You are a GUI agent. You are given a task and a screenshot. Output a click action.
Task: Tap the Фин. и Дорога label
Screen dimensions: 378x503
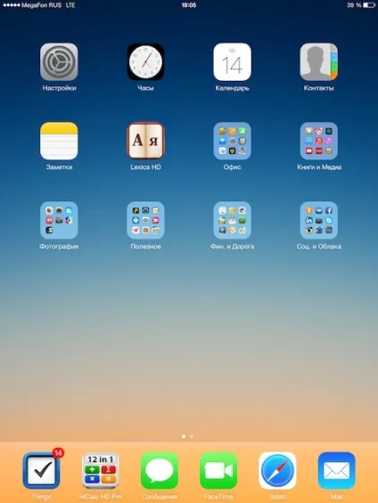click(x=232, y=247)
